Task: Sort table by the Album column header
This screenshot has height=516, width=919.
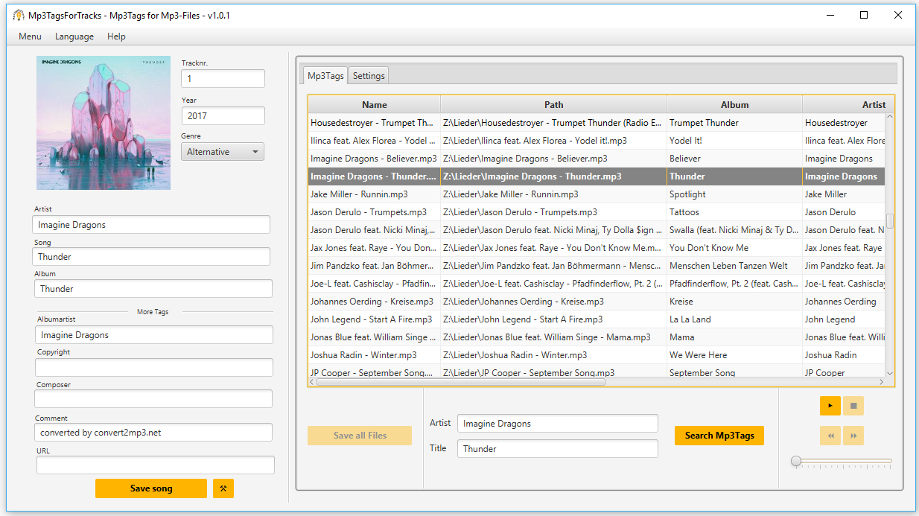Action: [735, 105]
